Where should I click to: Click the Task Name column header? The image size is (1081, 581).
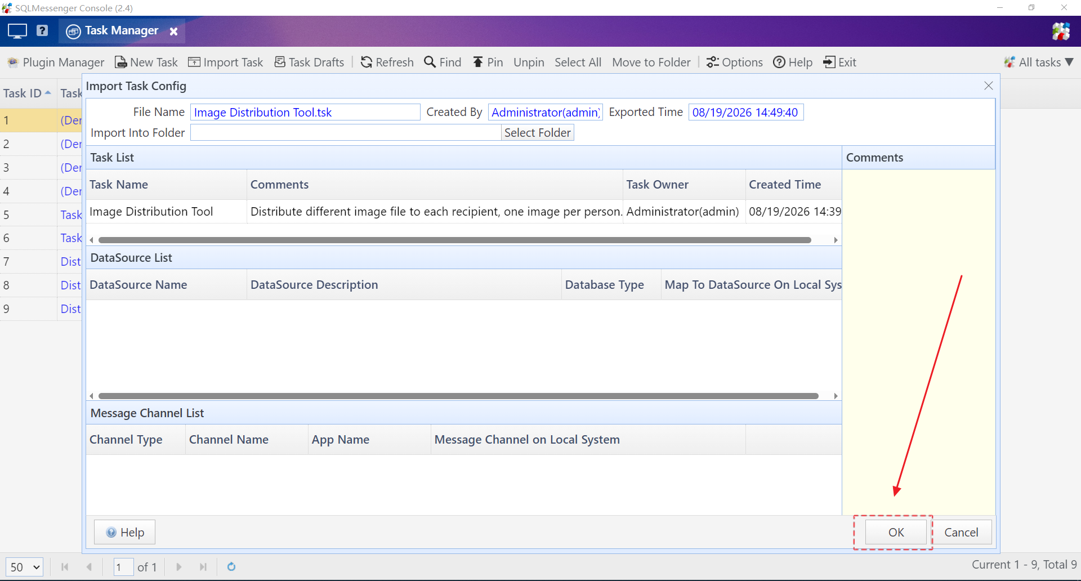tap(166, 185)
